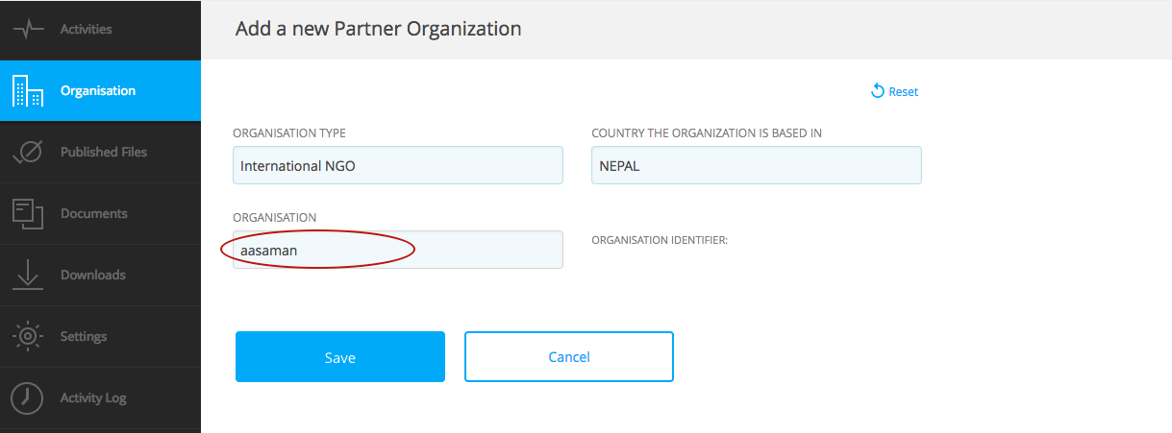Click the Settings gear icon
Viewport: 1172px width, 433px height.
28,336
